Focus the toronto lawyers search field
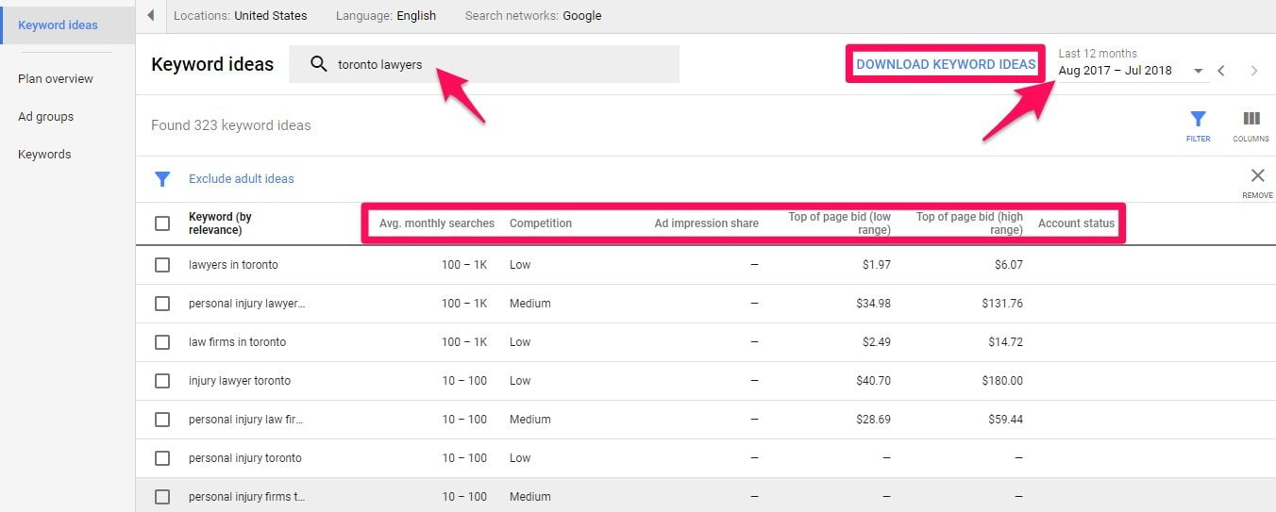The width and height of the screenshot is (1276, 512). tap(484, 64)
